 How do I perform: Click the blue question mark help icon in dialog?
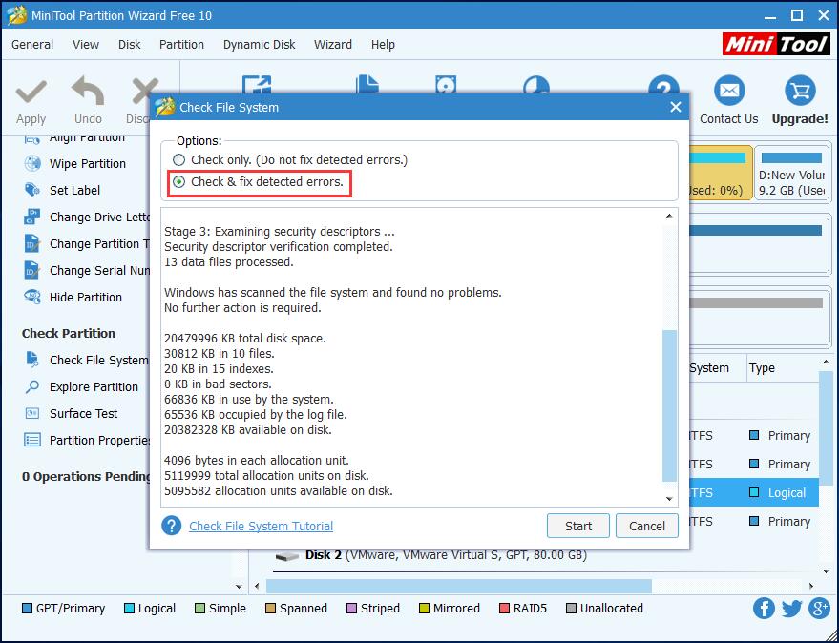(x=171, y=526)
